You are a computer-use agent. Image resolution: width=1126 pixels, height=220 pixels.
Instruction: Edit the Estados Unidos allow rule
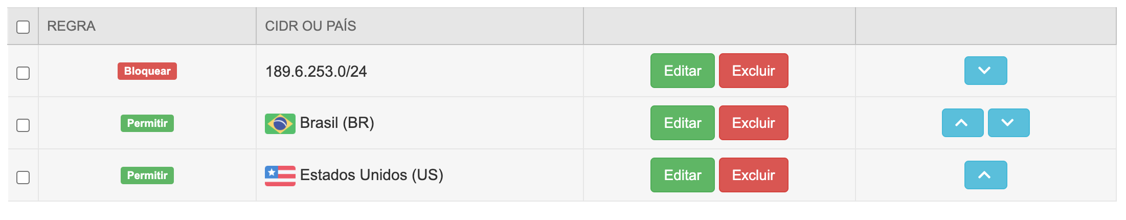682,175
